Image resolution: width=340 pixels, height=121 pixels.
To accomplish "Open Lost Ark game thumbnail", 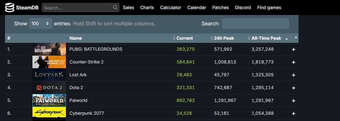I will (x=49, y=75).
